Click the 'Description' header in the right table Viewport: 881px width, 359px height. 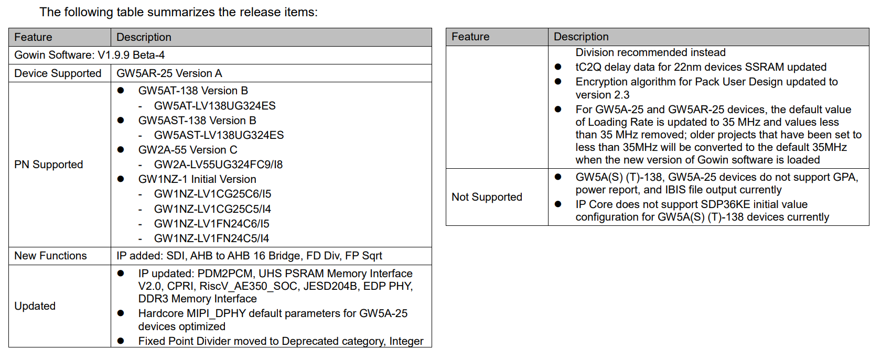[581, 37]
